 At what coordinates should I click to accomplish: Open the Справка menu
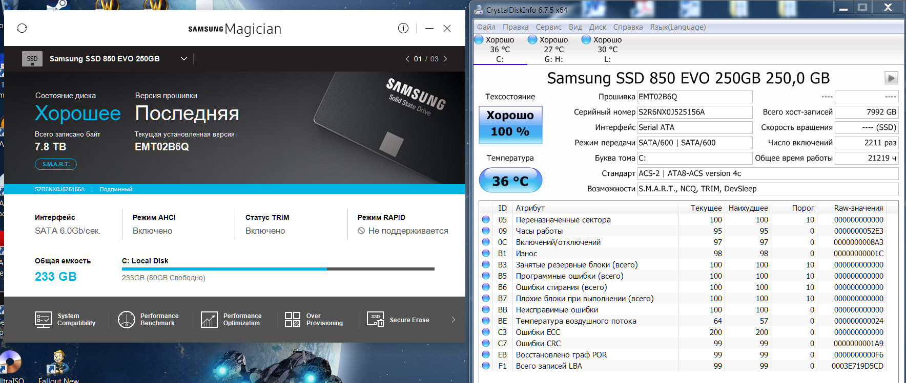tap(628, 27)
